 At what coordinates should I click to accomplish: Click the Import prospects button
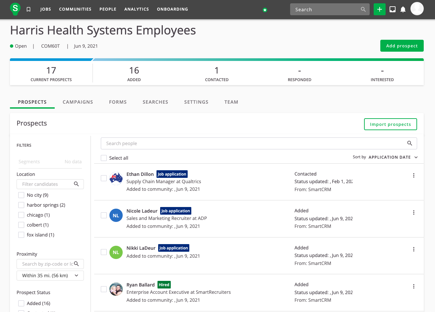point(391,124)
